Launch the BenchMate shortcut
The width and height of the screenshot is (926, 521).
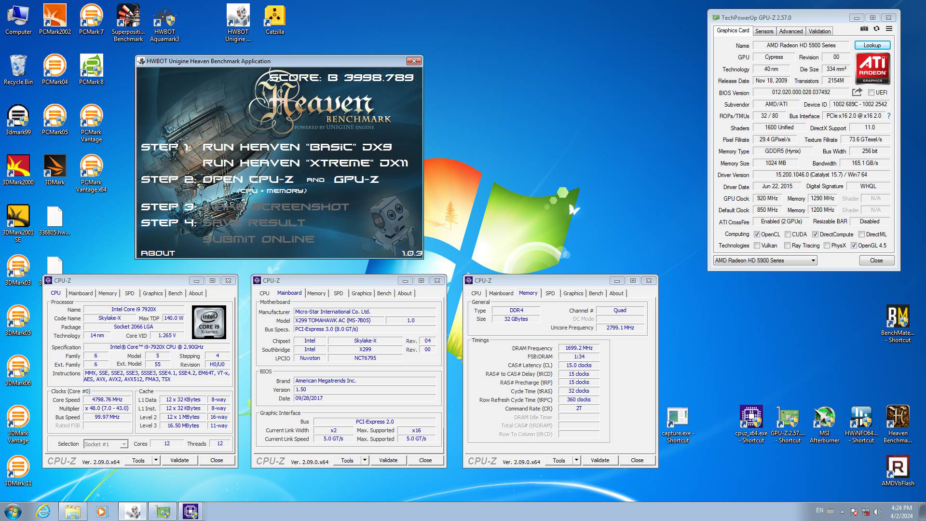(x=898, y=324)
